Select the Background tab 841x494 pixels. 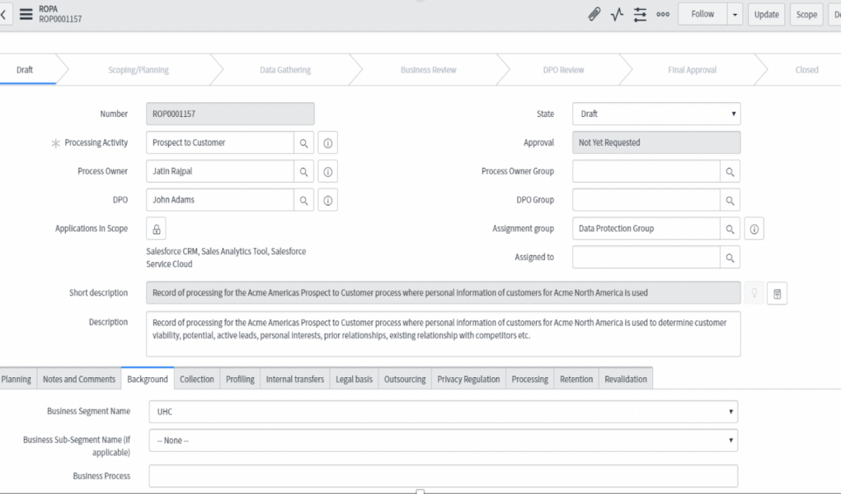point(148,379)
